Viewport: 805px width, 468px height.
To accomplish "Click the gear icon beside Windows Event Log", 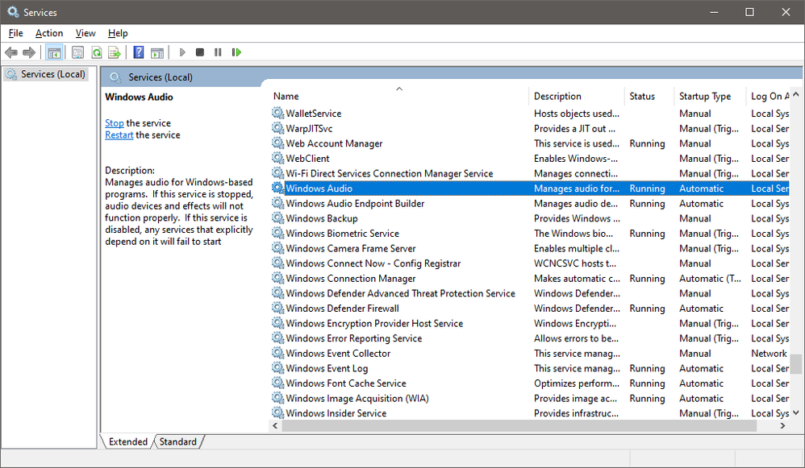I will click(277, 368).
